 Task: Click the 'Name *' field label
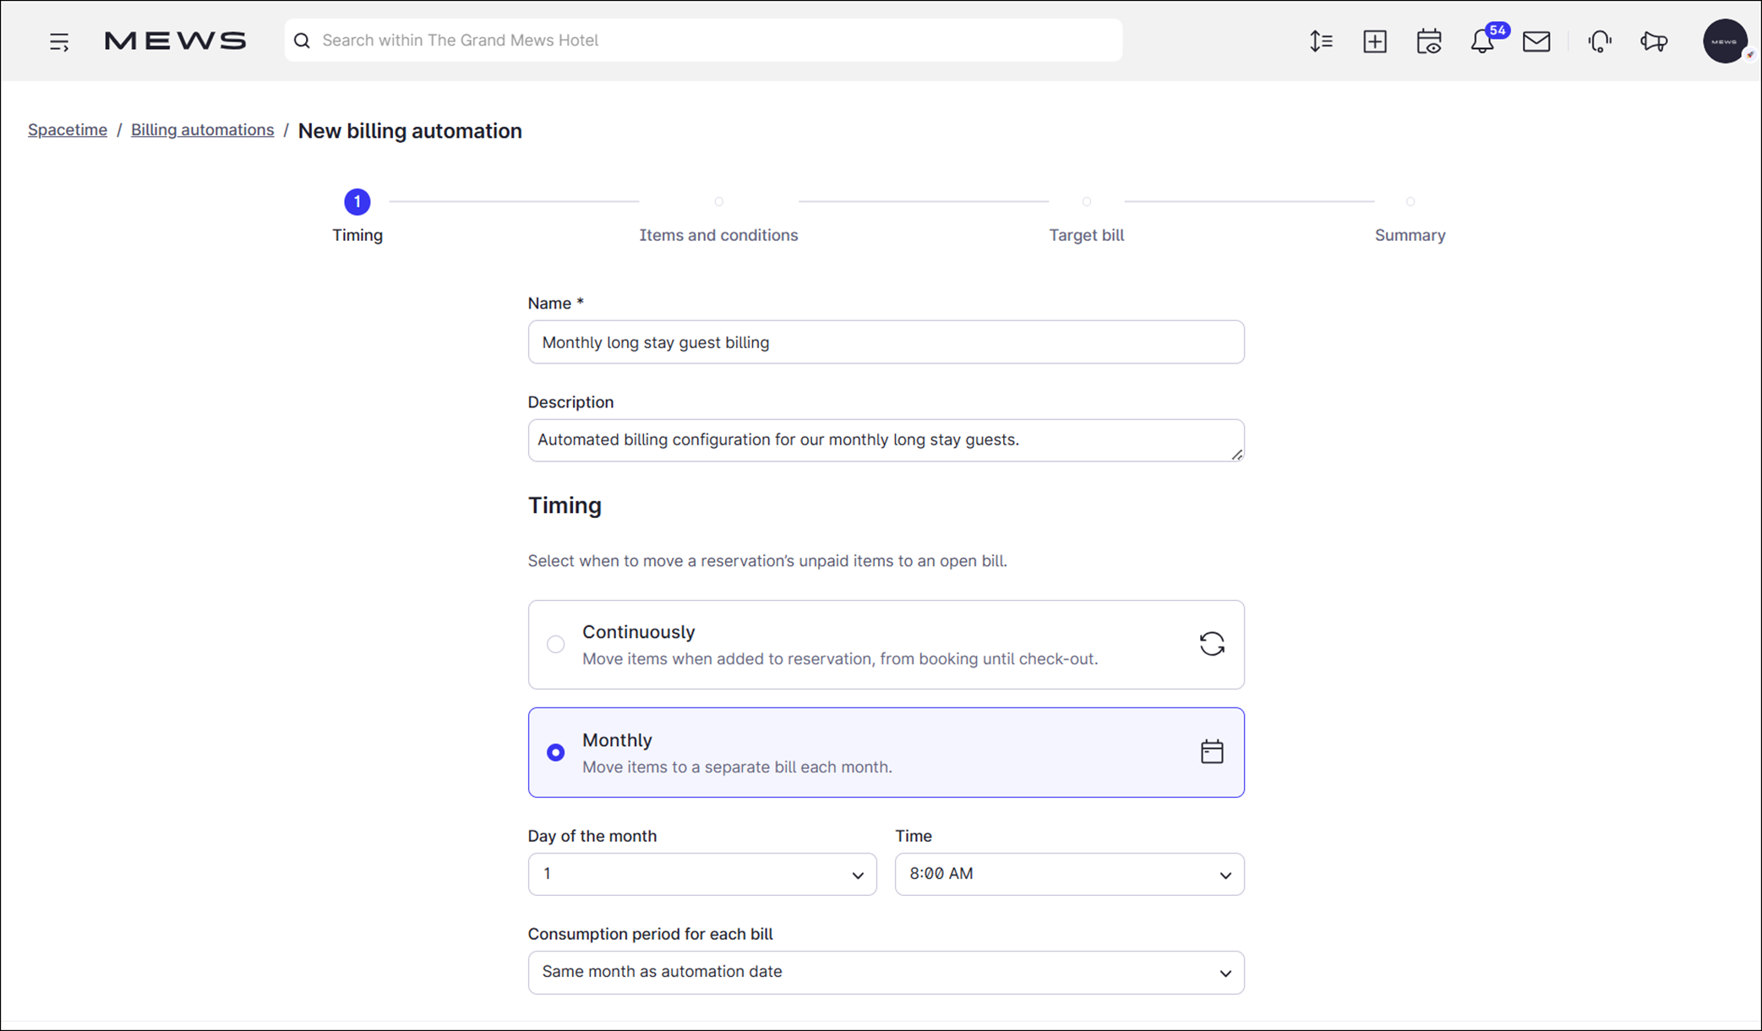pos(556,303)
